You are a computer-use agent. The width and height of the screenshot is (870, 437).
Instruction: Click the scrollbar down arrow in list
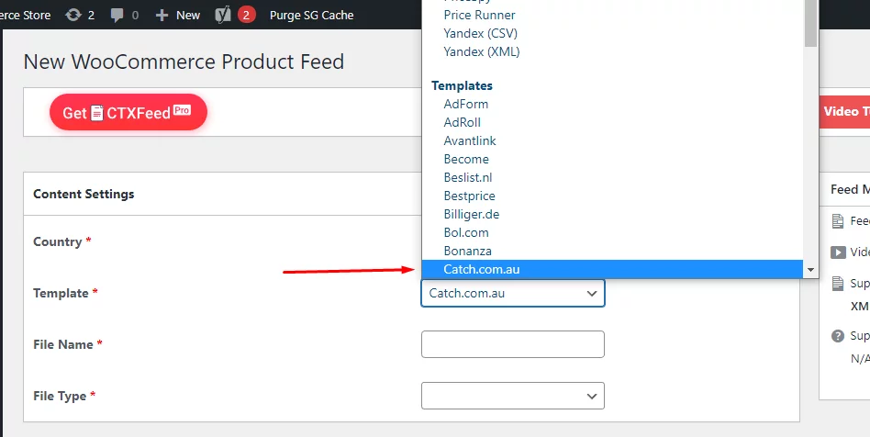tap(810, 270)
